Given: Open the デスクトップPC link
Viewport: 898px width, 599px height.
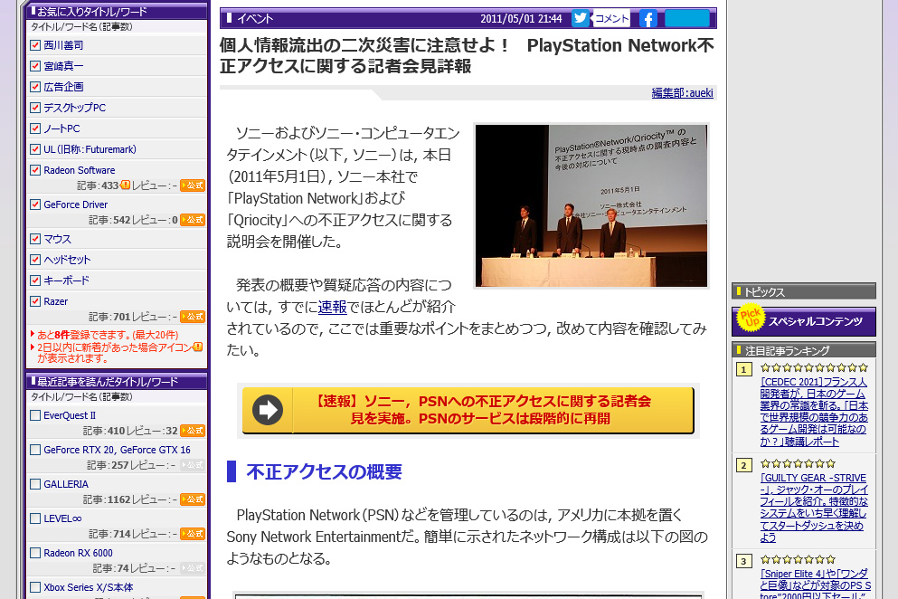Looking at the screenshot, I should [75, 108].
